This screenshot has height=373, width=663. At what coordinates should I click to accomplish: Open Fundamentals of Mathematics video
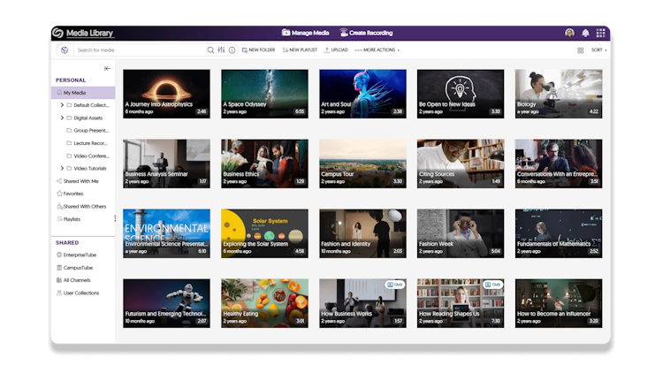[559, 233]
